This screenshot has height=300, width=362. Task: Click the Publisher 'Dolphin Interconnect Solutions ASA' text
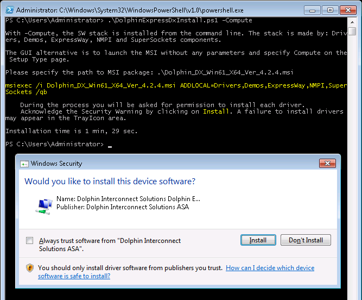click(138, 207)
